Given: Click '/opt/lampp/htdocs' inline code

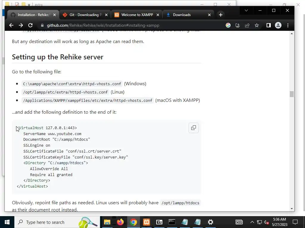Looking at the screenshot, I should point(180,203).
